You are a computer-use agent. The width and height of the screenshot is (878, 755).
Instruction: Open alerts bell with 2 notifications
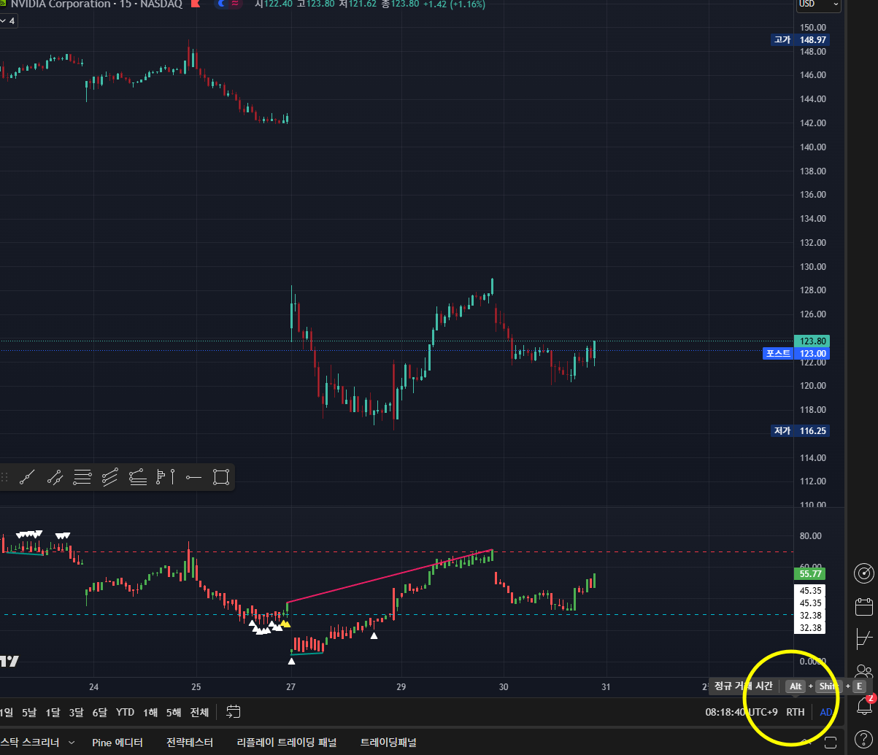point(865,706)
